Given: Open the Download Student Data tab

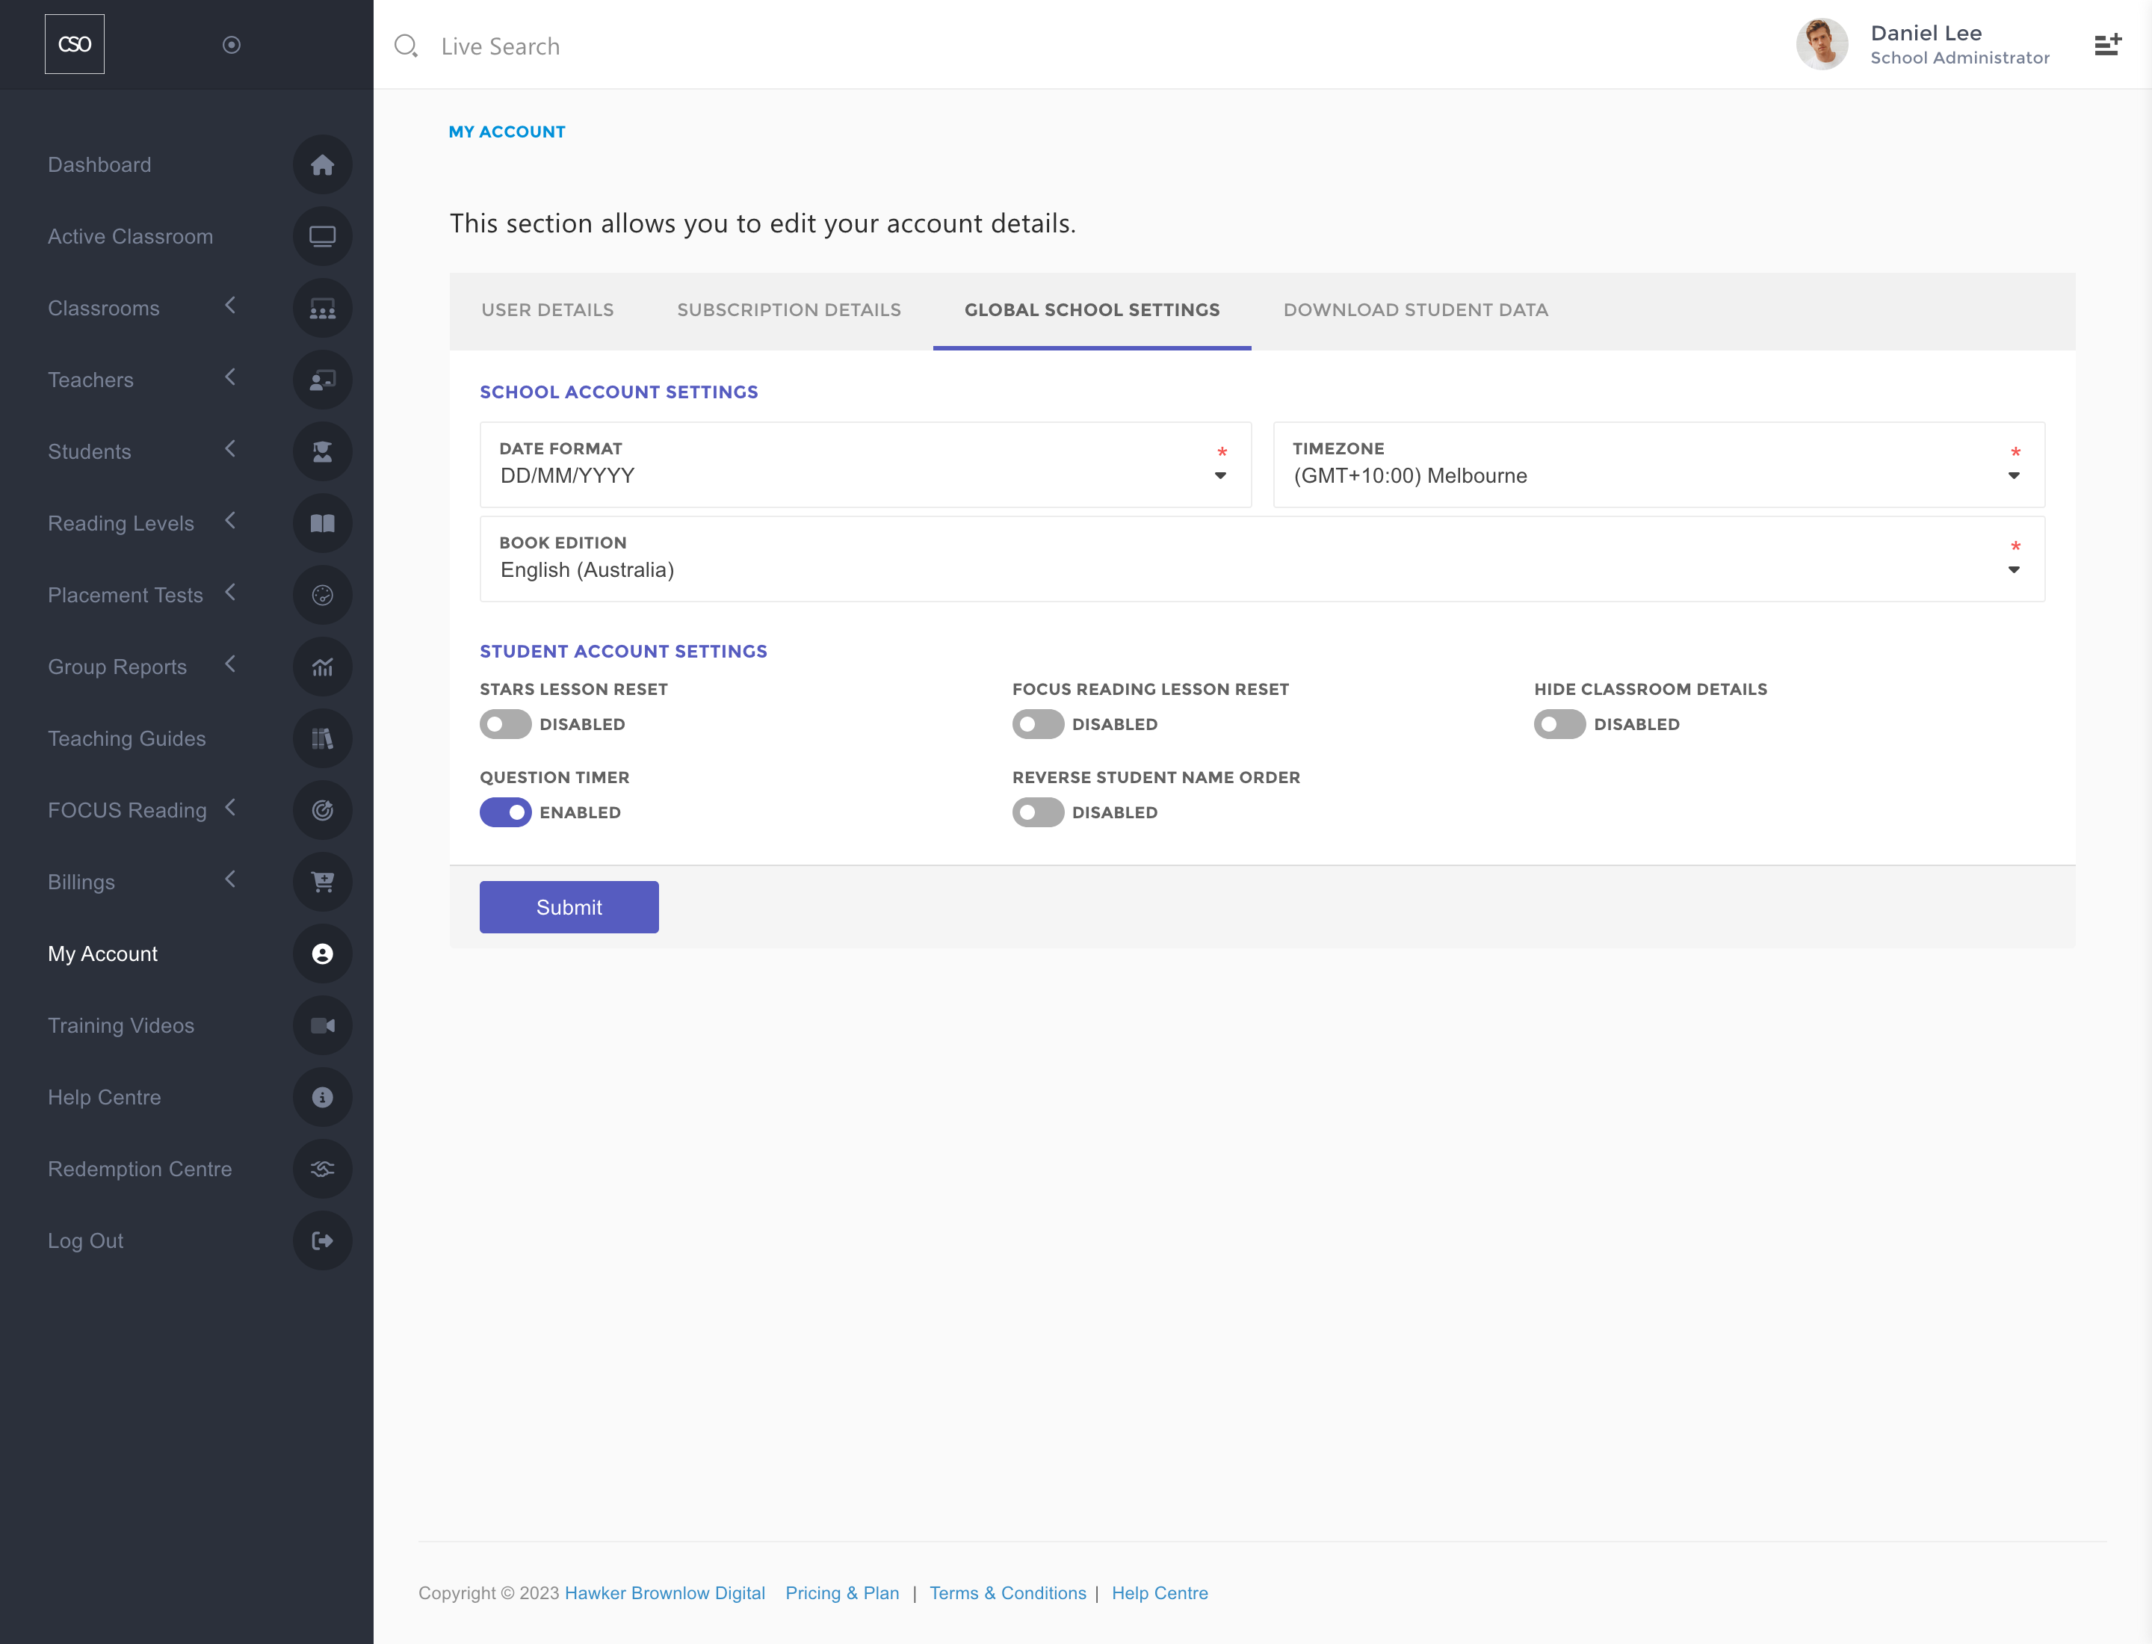Looking at the screenshot, I should tap(1415, 310).
